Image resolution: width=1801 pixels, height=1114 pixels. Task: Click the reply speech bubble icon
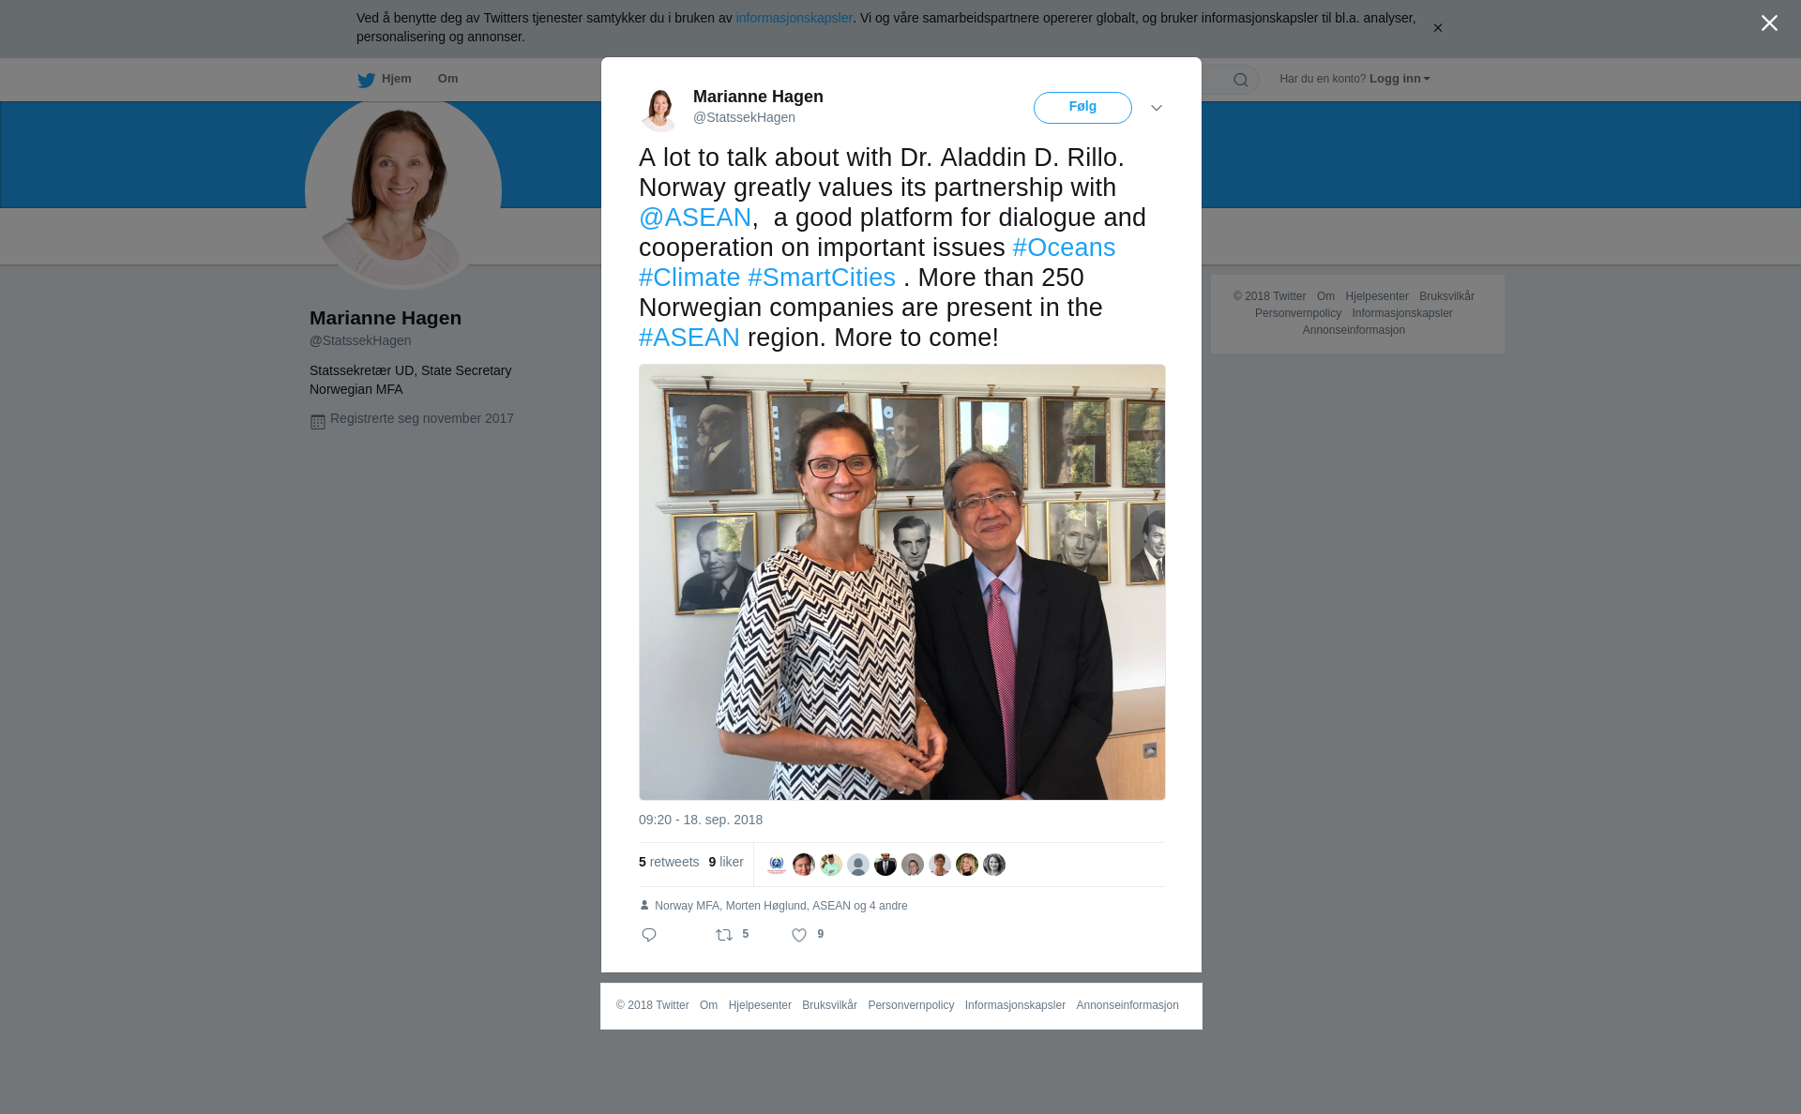[x=649, y=935]
